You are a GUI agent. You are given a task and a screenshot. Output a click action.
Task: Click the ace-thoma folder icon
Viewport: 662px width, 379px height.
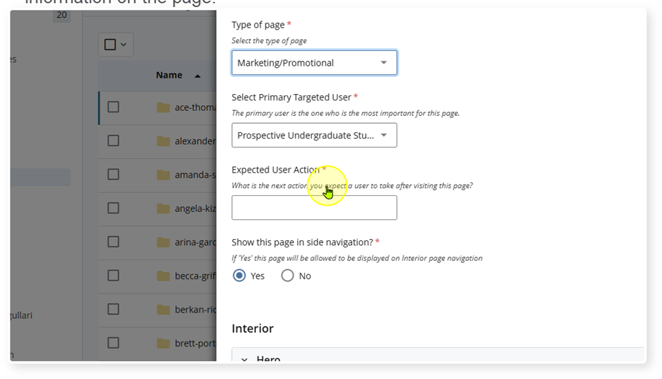click(x=163, y=107)
